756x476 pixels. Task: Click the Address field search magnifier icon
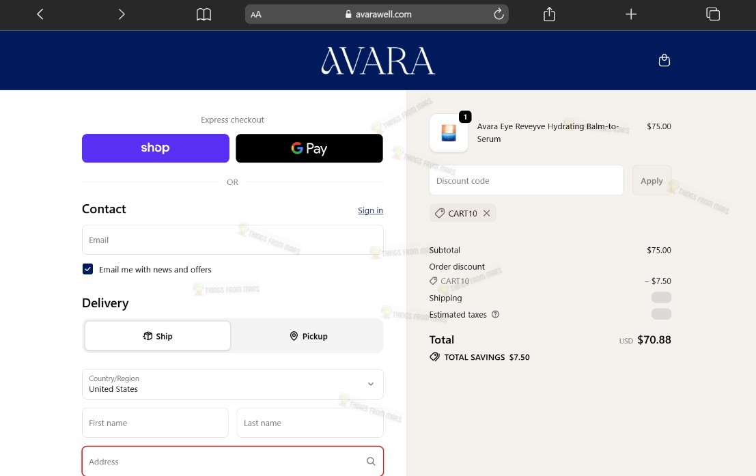coord(371,462)
